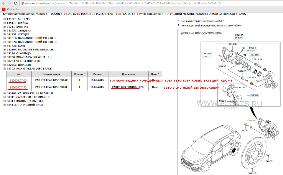The height and width of the screenshot is (175, 283).
Task: View site information icon in address bar
Action: tap(22, 3)
